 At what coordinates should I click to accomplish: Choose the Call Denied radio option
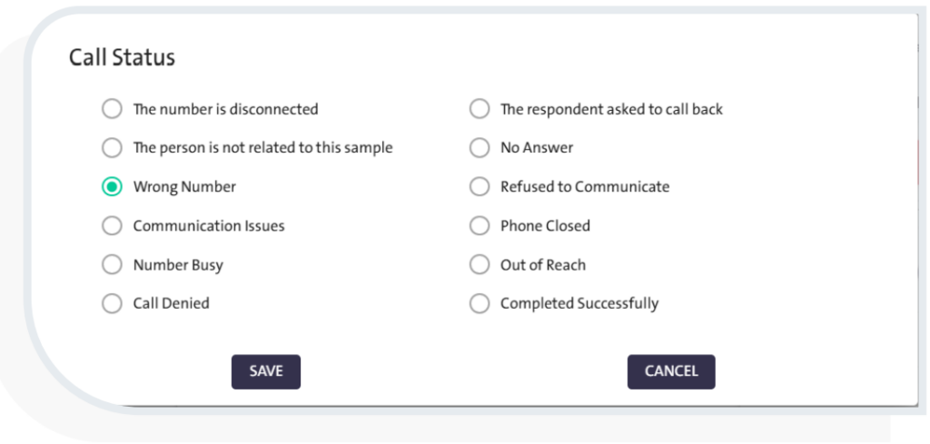(112, 304)
